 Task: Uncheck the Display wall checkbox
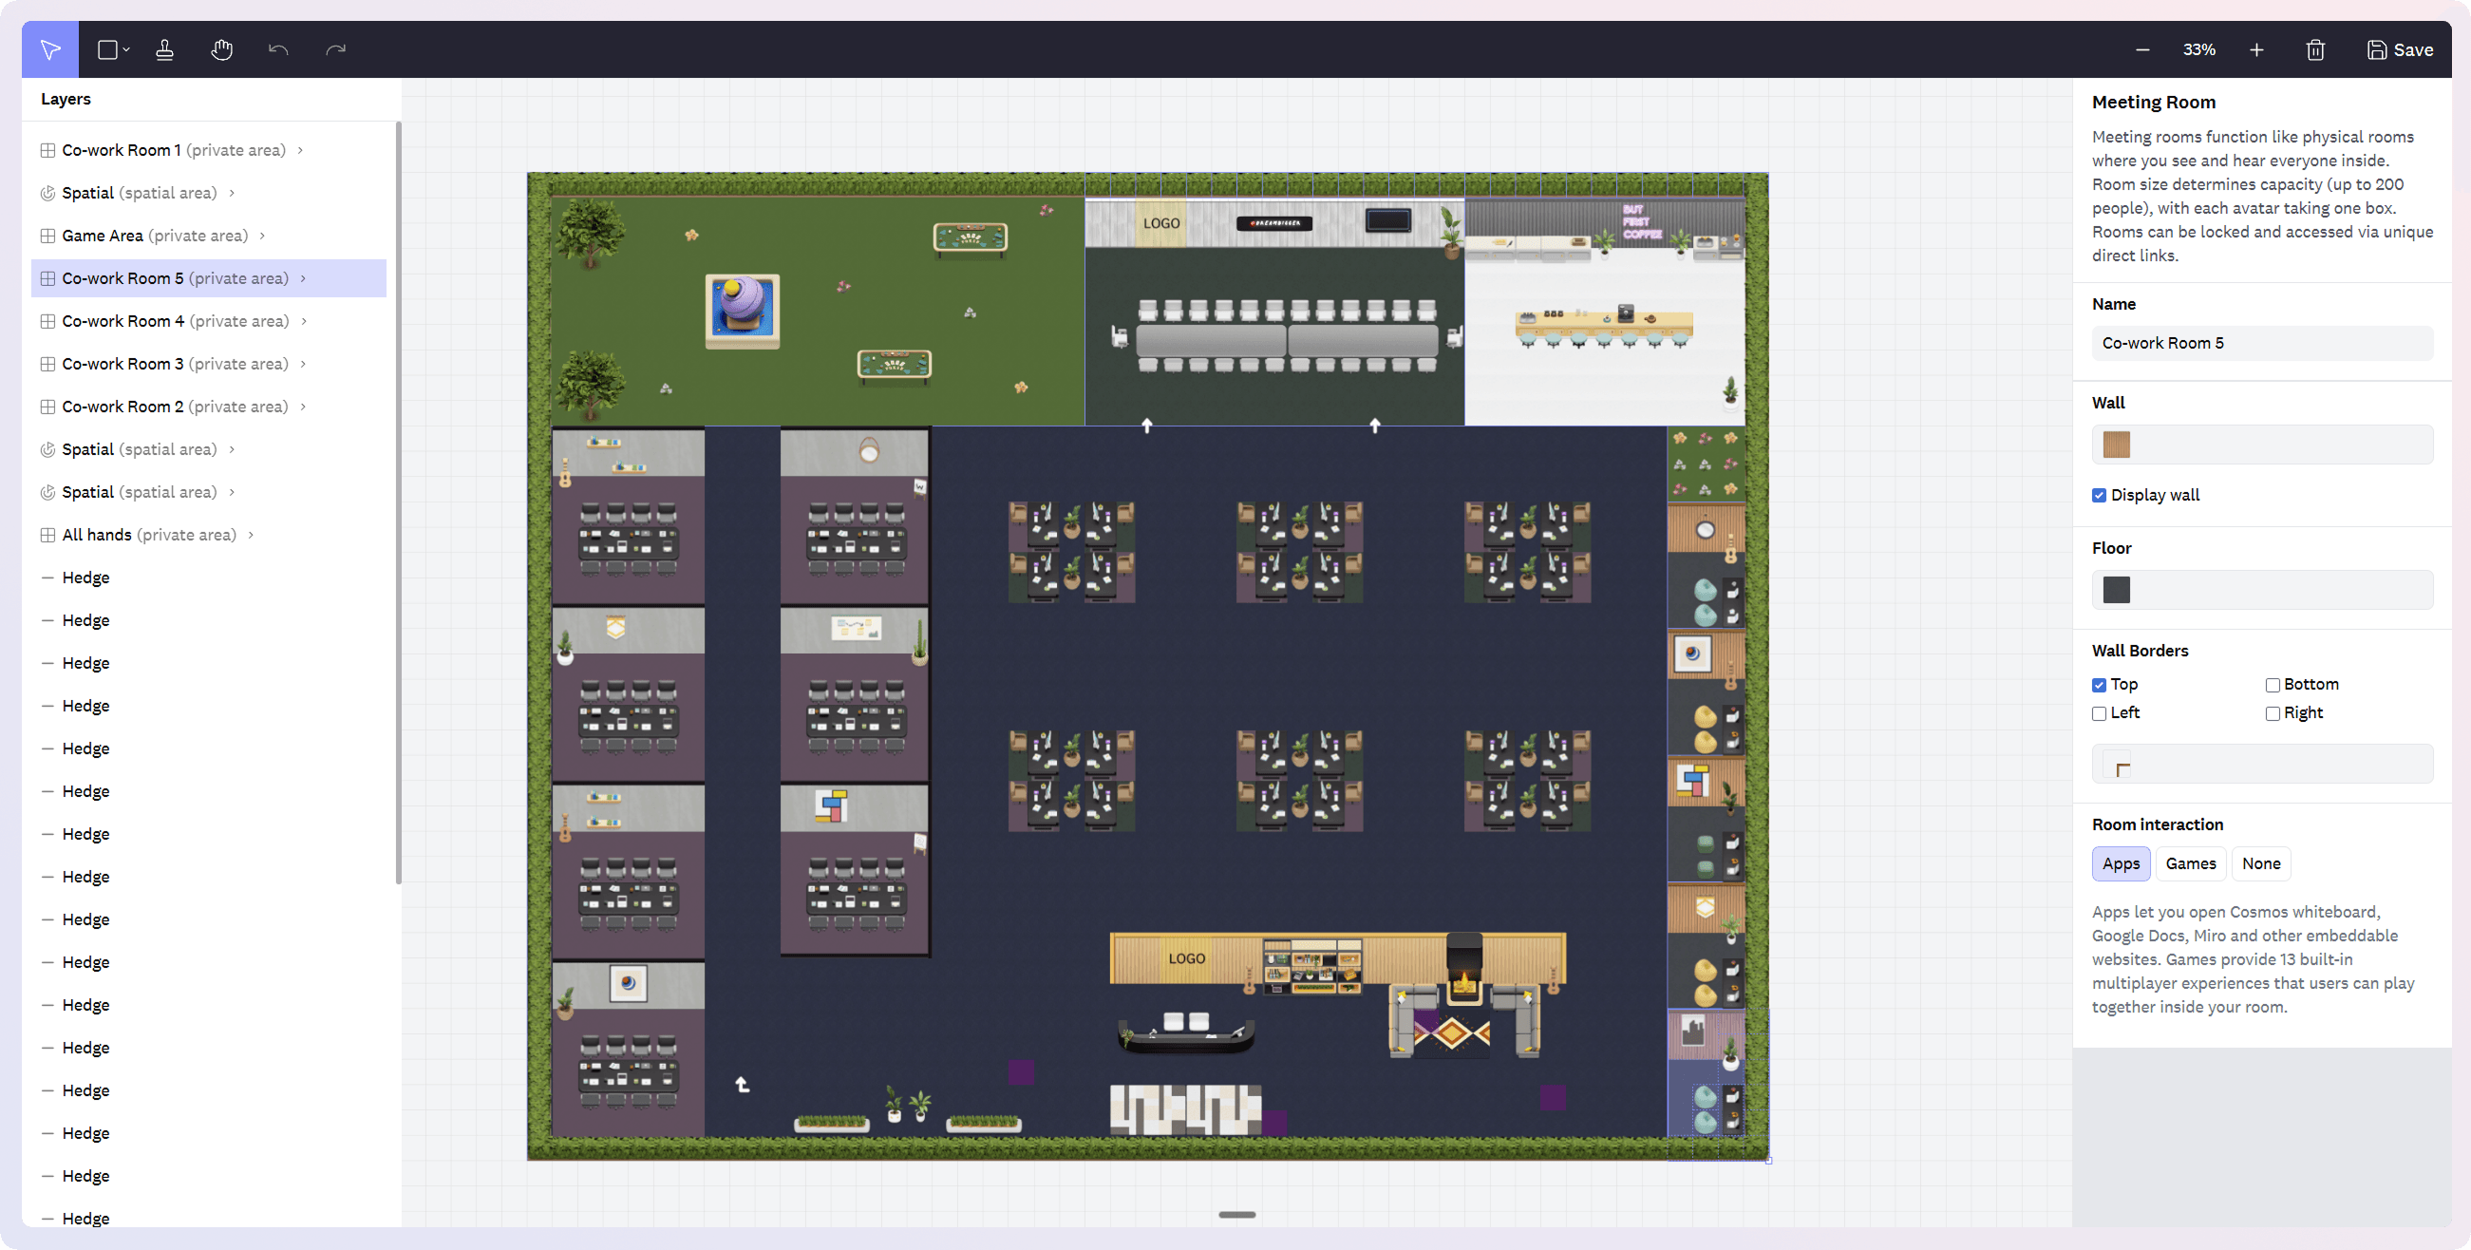2099,495
